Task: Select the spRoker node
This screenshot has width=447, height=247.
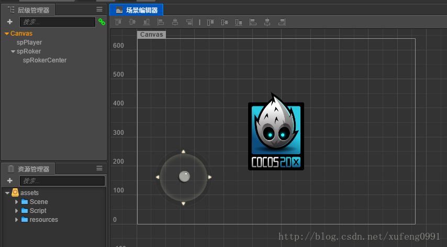Action: [x=28, y=51]
